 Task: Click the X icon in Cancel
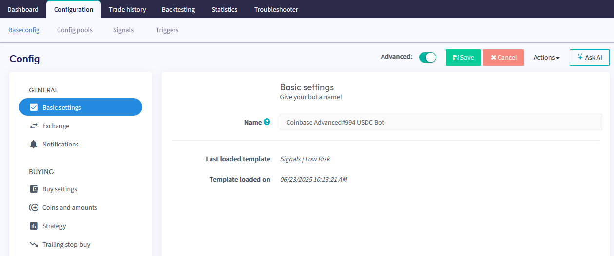(493, 57)
